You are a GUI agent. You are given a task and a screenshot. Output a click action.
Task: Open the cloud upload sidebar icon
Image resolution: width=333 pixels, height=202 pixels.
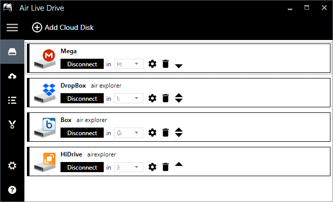pos(12,76)
